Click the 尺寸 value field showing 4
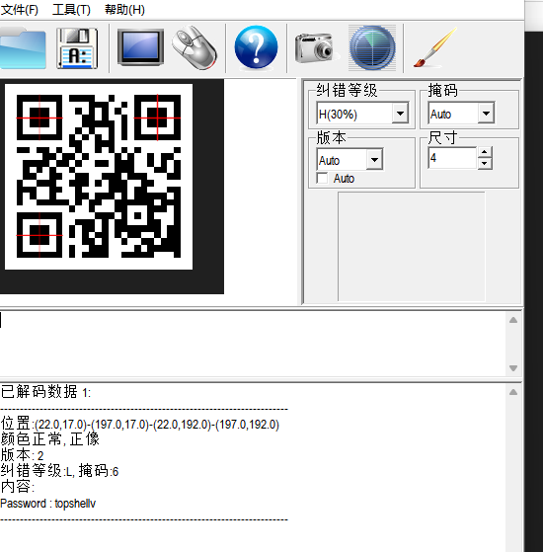This screenshot has height=552, width=543. click(x=452, y=158)
